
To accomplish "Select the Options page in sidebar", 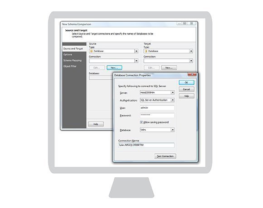I will point(68,55).
